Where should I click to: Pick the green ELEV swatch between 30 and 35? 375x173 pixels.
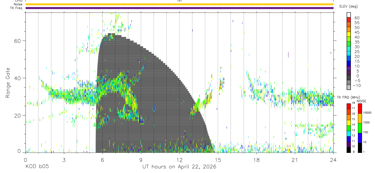349,44
